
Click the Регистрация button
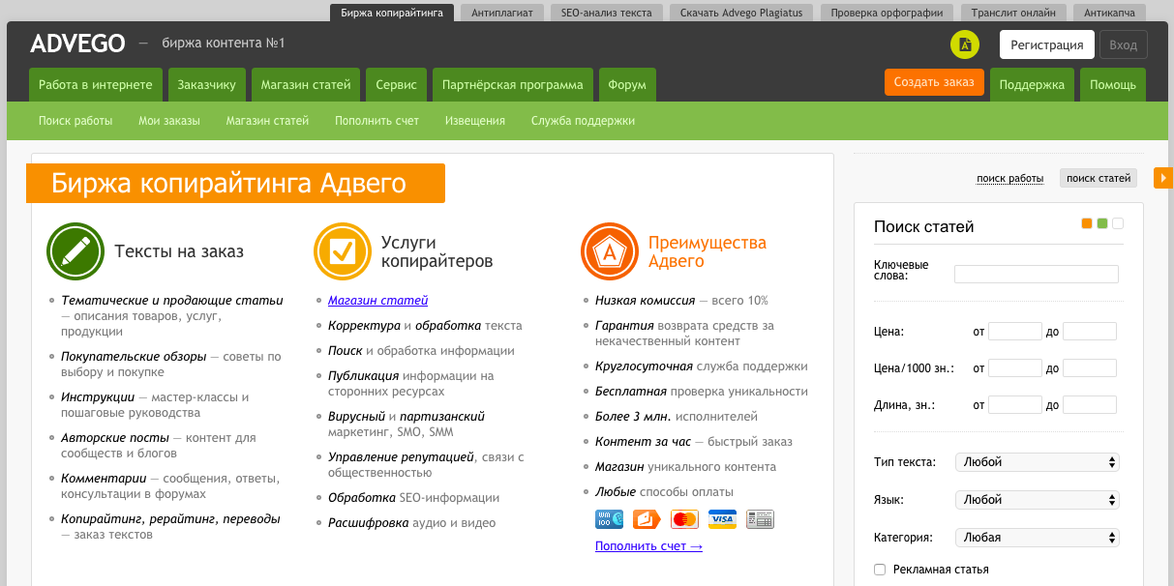1046,44
